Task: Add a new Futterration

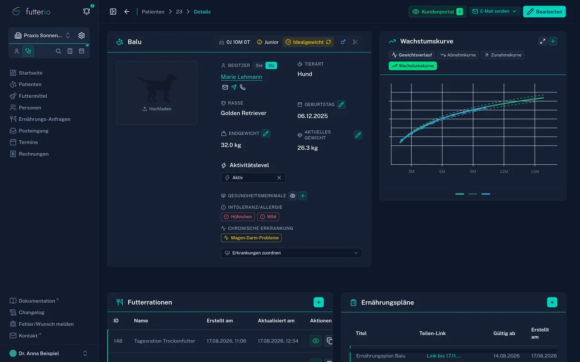Action: [x=319, y=302]
